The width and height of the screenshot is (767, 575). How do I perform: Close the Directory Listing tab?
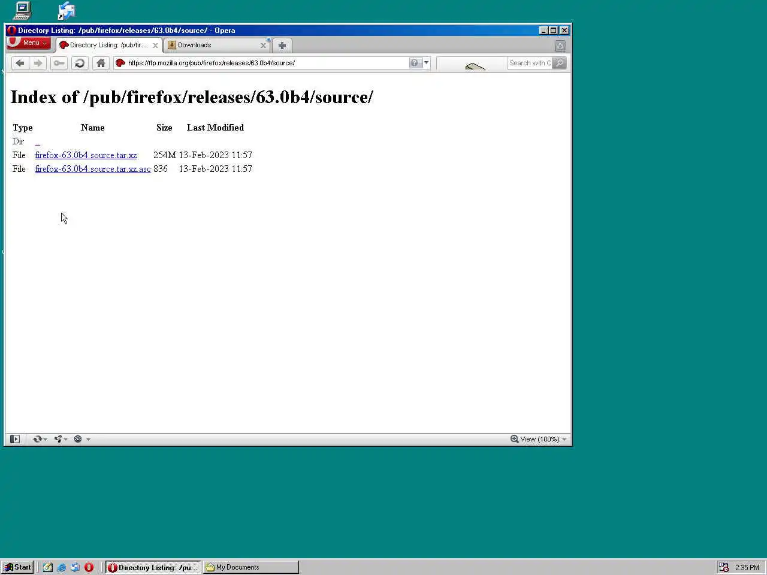point(155,46)
